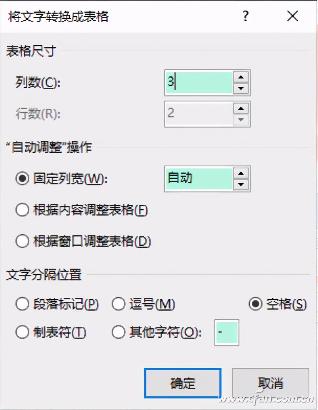
Task: Decrease column count with down arrow
Action: [x=241, y=88]
